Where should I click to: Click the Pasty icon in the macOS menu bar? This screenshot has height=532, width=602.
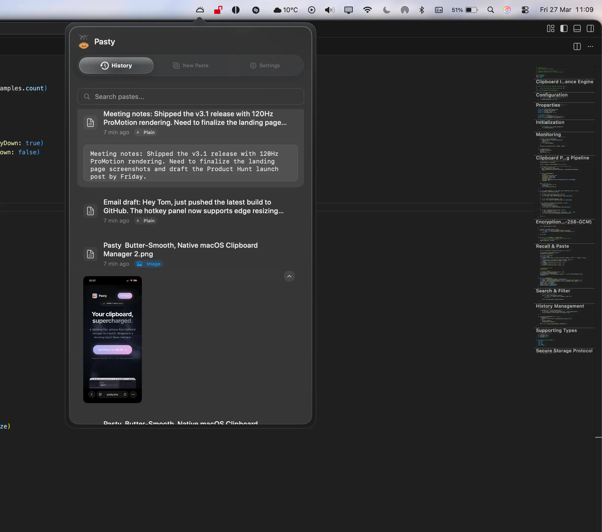[200, 10]
